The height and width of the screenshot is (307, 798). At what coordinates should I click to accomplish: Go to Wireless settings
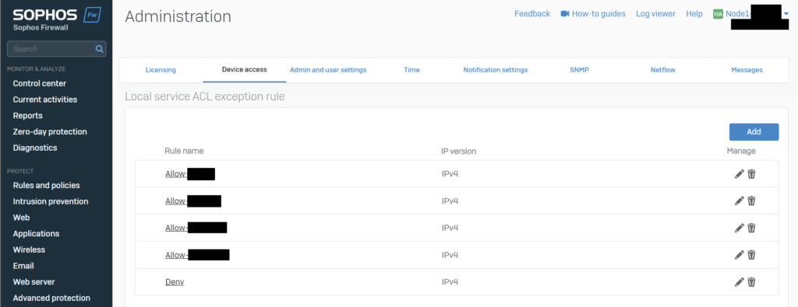(x=30, y=249)
